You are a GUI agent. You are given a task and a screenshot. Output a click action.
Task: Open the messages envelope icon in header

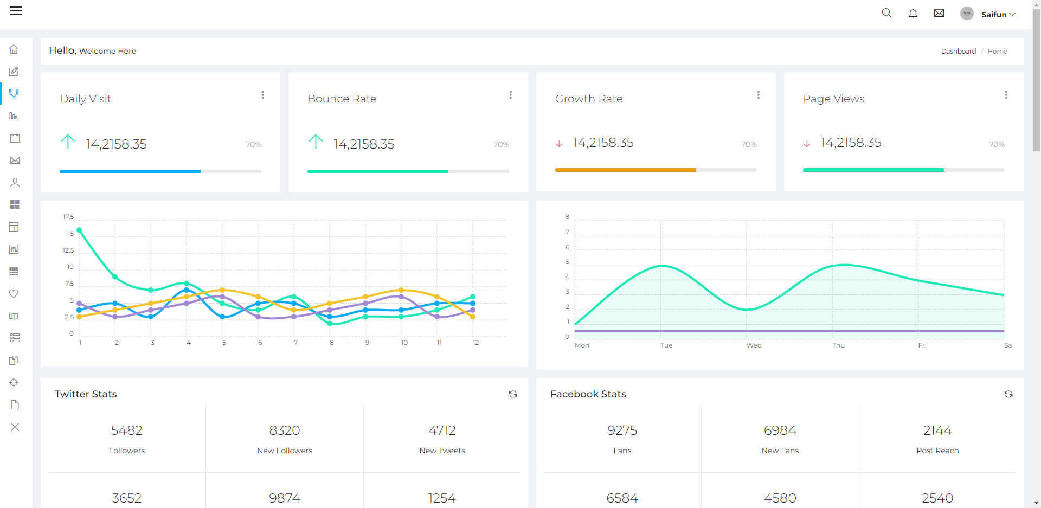coord(939,14)
